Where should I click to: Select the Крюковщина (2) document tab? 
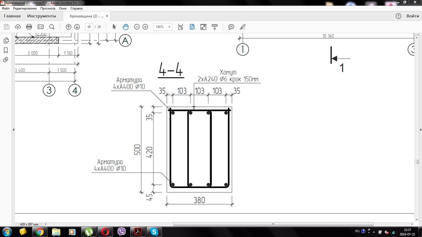coord(87,16)
